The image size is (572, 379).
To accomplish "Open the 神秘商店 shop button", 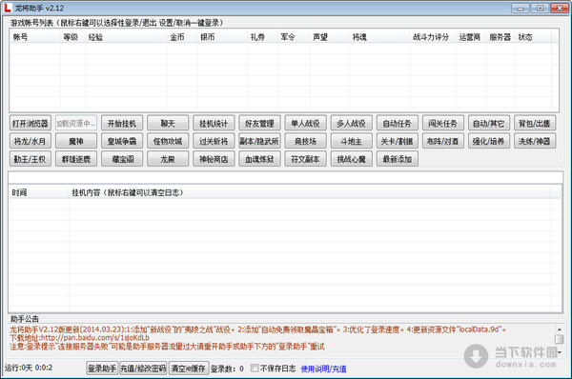I will (214, 159).
